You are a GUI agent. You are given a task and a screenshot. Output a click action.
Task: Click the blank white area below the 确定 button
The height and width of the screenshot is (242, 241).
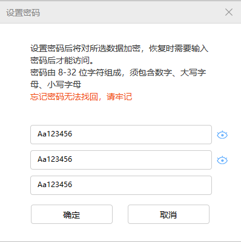pyautogui.click(x=71, y=232)
